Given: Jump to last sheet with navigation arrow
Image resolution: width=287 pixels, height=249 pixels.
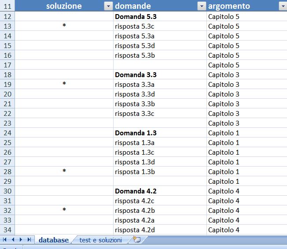Looking at the screenshot, I should click(x=29, y=240).
